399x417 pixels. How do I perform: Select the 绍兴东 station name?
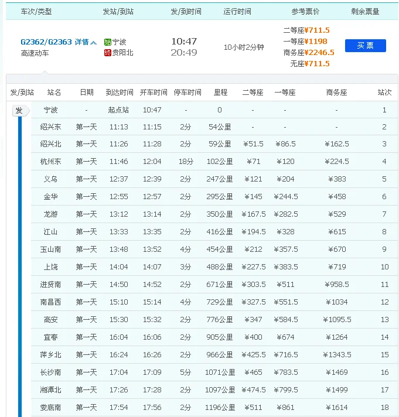point(50,127)
